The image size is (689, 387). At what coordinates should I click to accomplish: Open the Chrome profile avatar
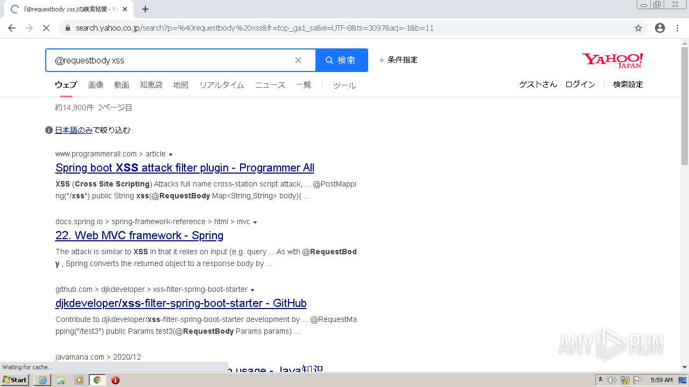660,28
